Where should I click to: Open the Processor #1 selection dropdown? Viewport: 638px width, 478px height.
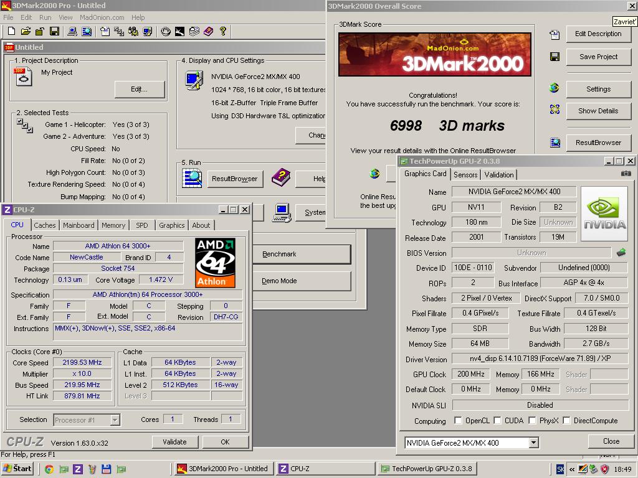point(115,420)
